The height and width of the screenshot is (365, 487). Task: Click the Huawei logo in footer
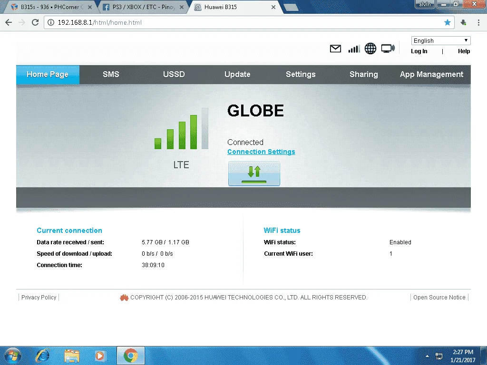tap(124, 298)
